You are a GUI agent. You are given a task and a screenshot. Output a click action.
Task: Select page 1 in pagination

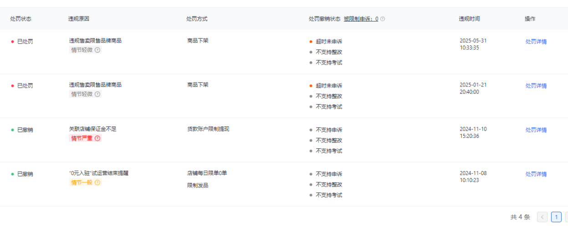coord(556,217)
